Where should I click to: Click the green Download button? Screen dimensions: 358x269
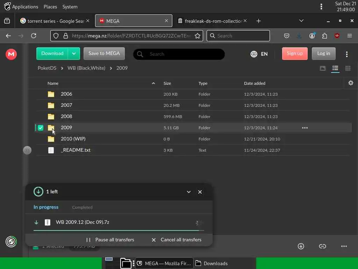pyautogui.click(x=52, y=54)
